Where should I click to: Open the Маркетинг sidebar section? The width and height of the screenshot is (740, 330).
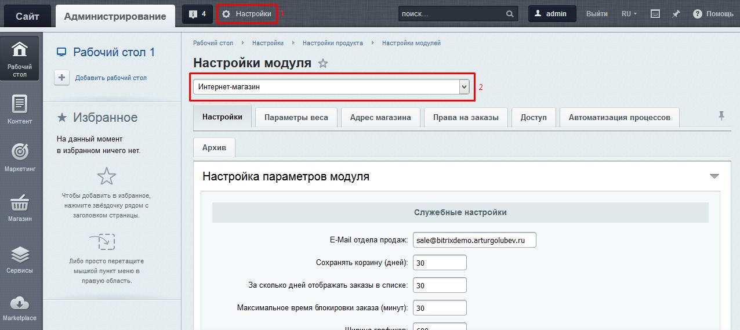coord(20,157)
